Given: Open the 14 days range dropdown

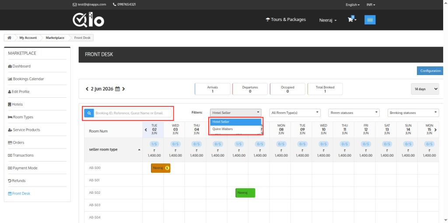Looking at the screenshot, I should [x=424, y=89].
